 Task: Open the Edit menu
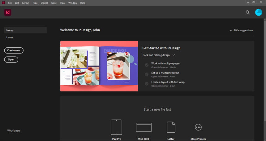click(x=17, y=3)
